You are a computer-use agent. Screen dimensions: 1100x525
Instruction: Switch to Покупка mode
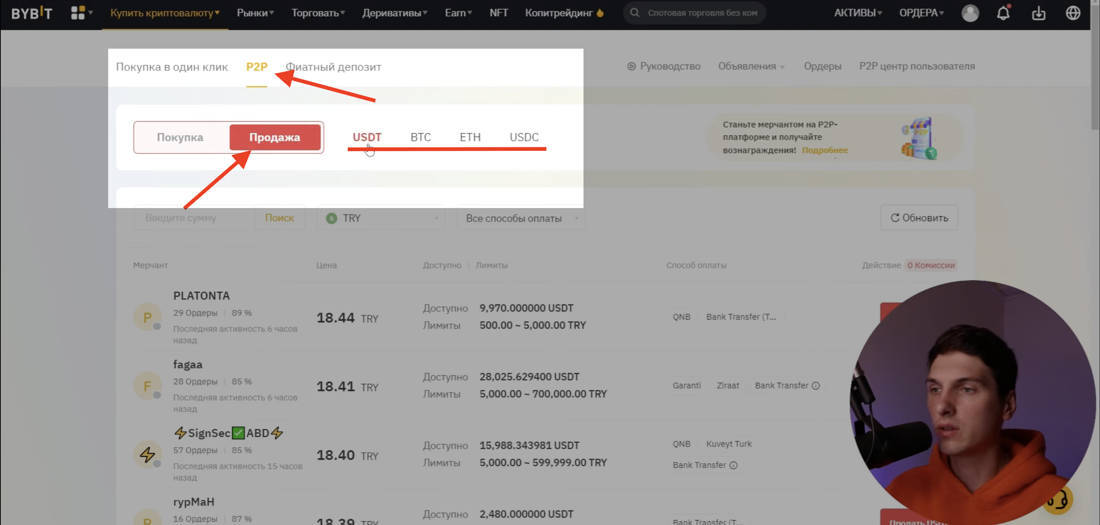(x=180, y=137)
